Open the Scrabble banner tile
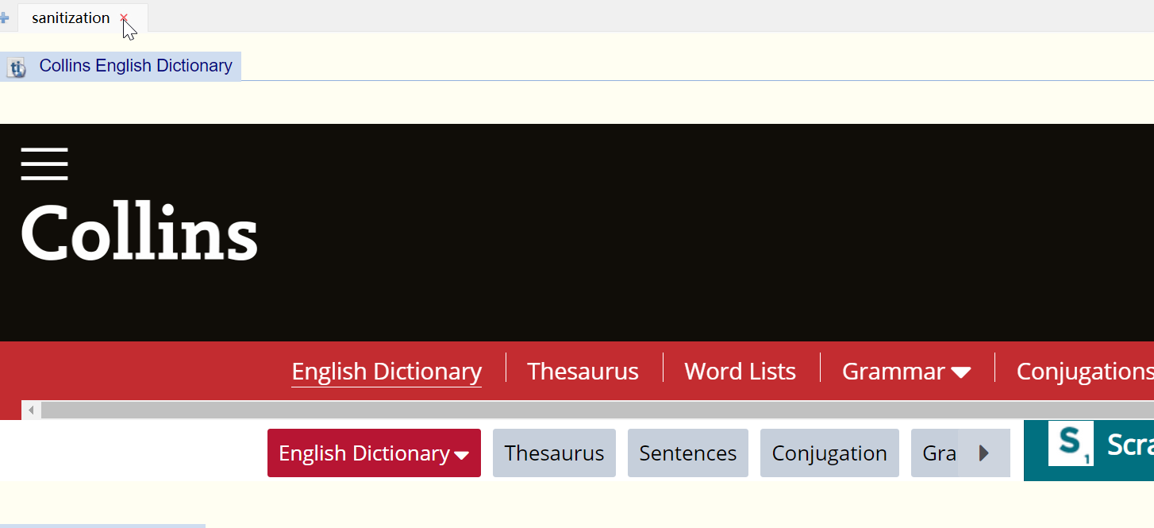The height and width of the screenshot is (528, 1154). (x=1089, y=450)
